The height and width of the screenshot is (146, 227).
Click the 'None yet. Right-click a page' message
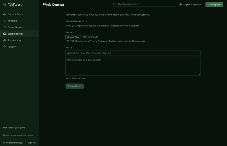103,26
